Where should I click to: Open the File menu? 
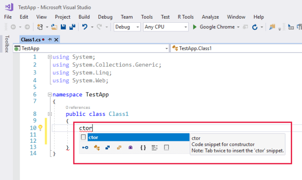(8, 17)
